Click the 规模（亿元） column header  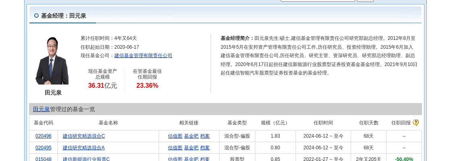[275, 123]
